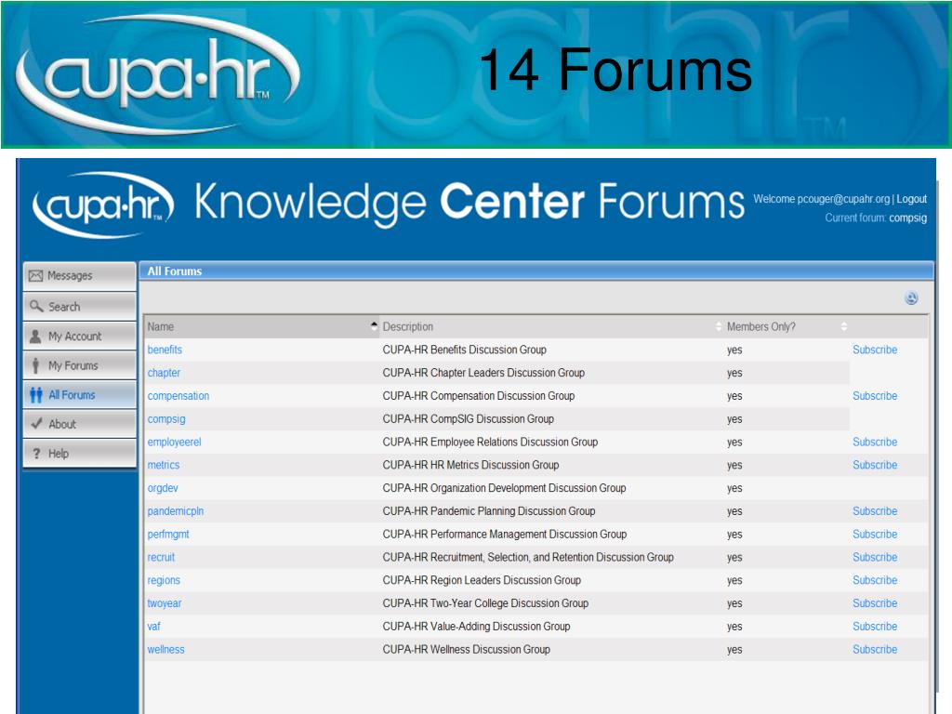
Task: Open the regions forum link
Action: pyautogui.click(x=164, y=580)
